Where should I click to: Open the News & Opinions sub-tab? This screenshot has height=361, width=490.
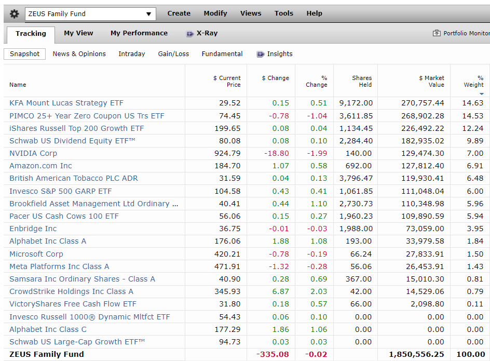click(79, 54)
